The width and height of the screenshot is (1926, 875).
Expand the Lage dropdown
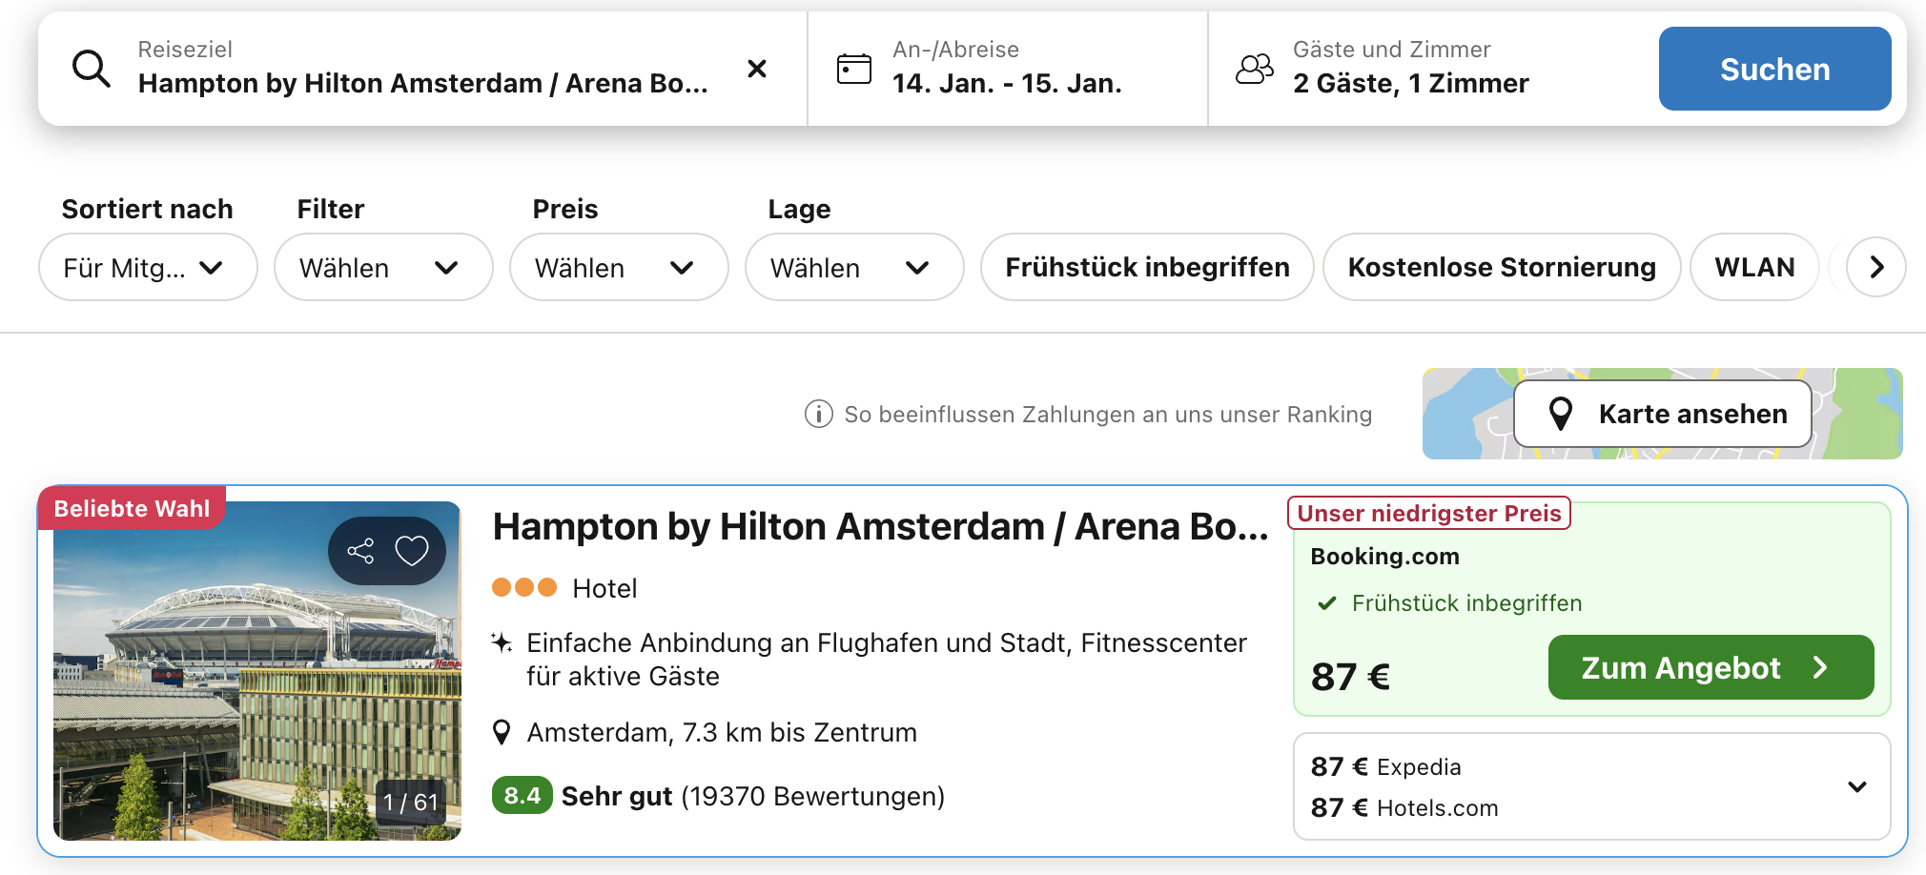pos(854,267)
